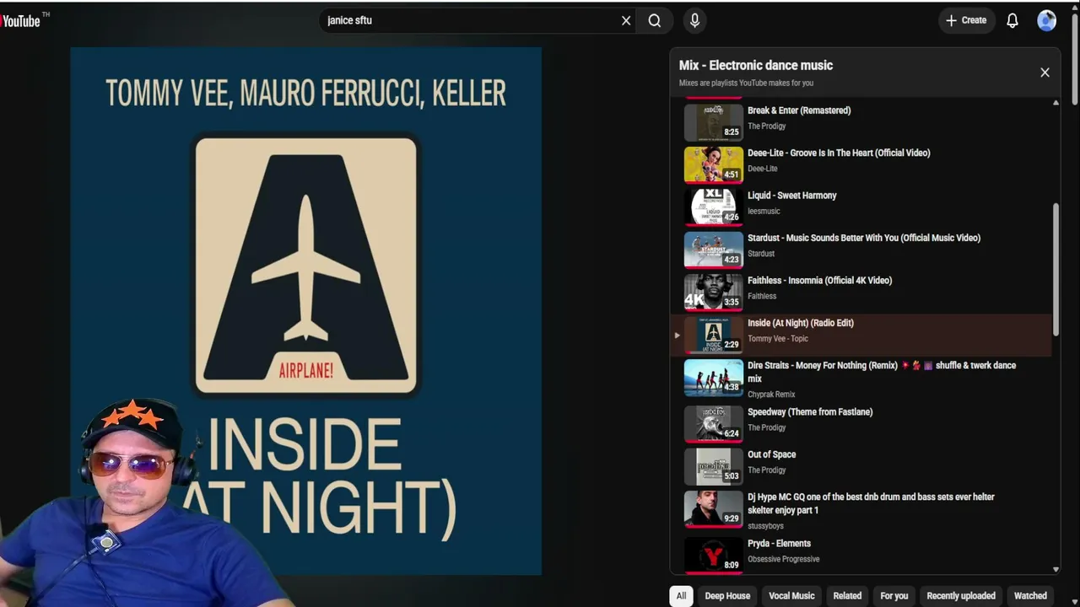Open the notifications bell

(x=1012, y=21)
